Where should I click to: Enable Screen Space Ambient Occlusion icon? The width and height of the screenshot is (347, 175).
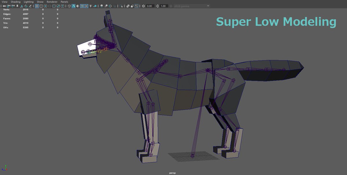pyautogui.click(x=101, y=6)
